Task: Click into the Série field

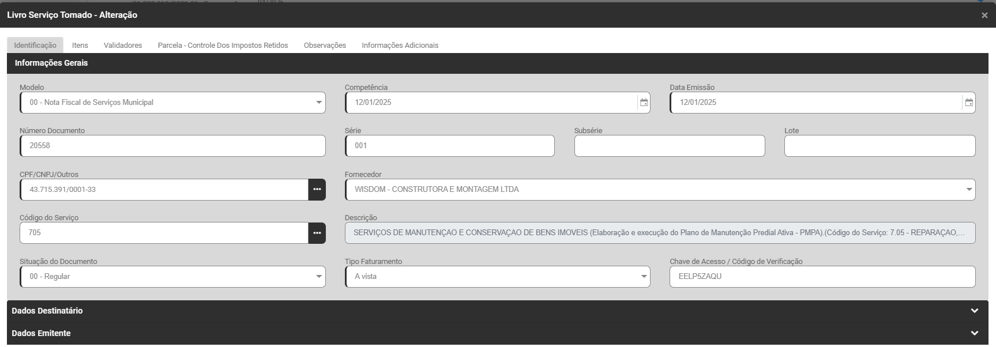Action: tap(450, 146)
